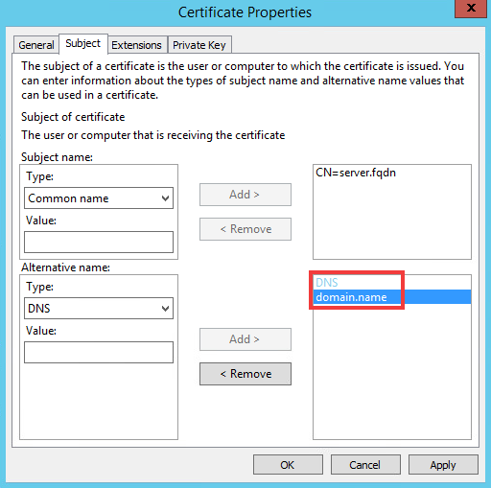Close the Certificate Properties window
The height and width of the screenshot is (488, 491).
pyautogui.click(x=471, y=9)
